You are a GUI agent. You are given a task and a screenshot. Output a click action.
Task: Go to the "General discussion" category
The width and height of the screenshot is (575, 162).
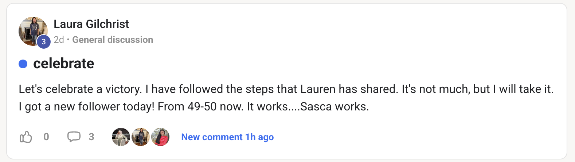tap(113, 40)
